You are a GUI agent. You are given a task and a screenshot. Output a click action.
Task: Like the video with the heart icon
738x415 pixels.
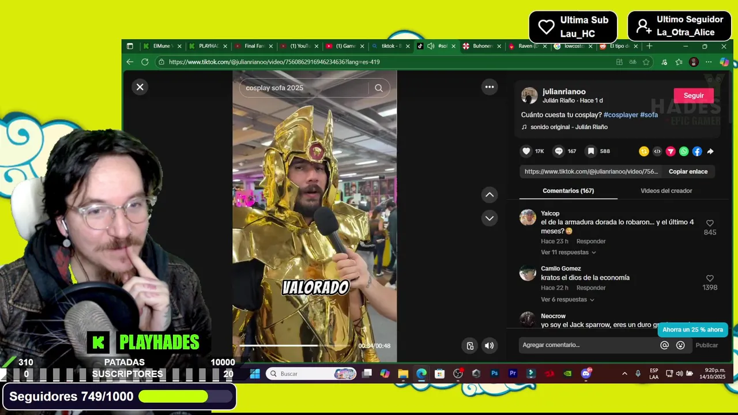tap(526, 151)
